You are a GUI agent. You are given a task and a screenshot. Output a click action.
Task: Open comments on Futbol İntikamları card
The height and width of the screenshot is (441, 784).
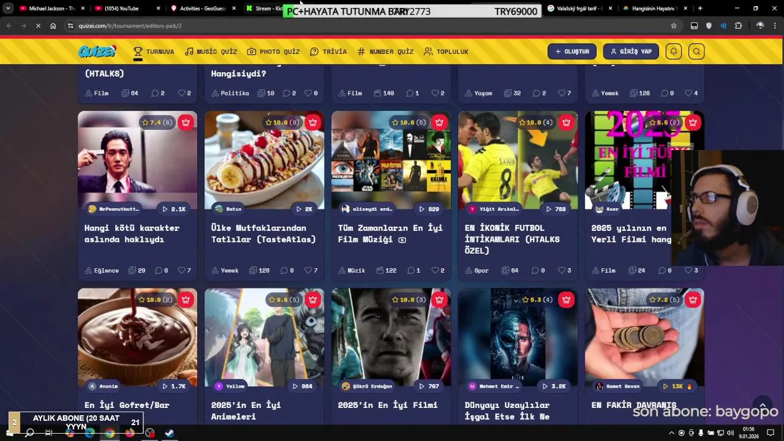538,270
